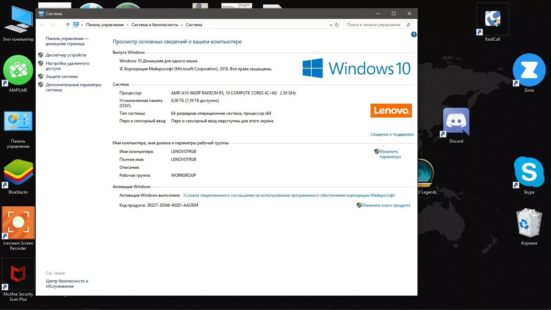Click the product code '00327-30548-40281-AAOEM'
This screenshot has height=310, width=551.
coord(173,205)
